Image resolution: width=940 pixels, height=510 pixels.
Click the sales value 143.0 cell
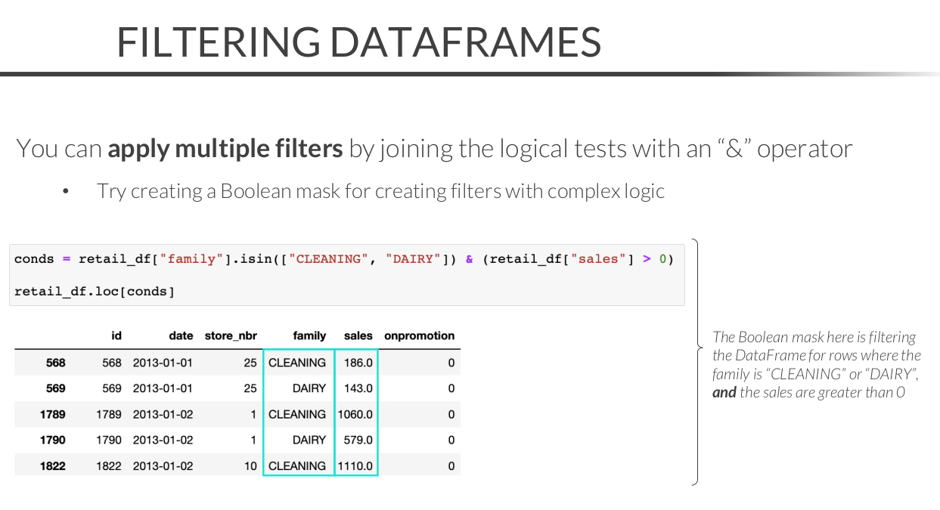(x=358, y=388)
